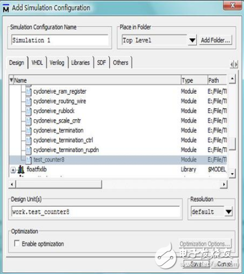
Task: Open the Place in Folder dropdown
Action: point(192,41)
